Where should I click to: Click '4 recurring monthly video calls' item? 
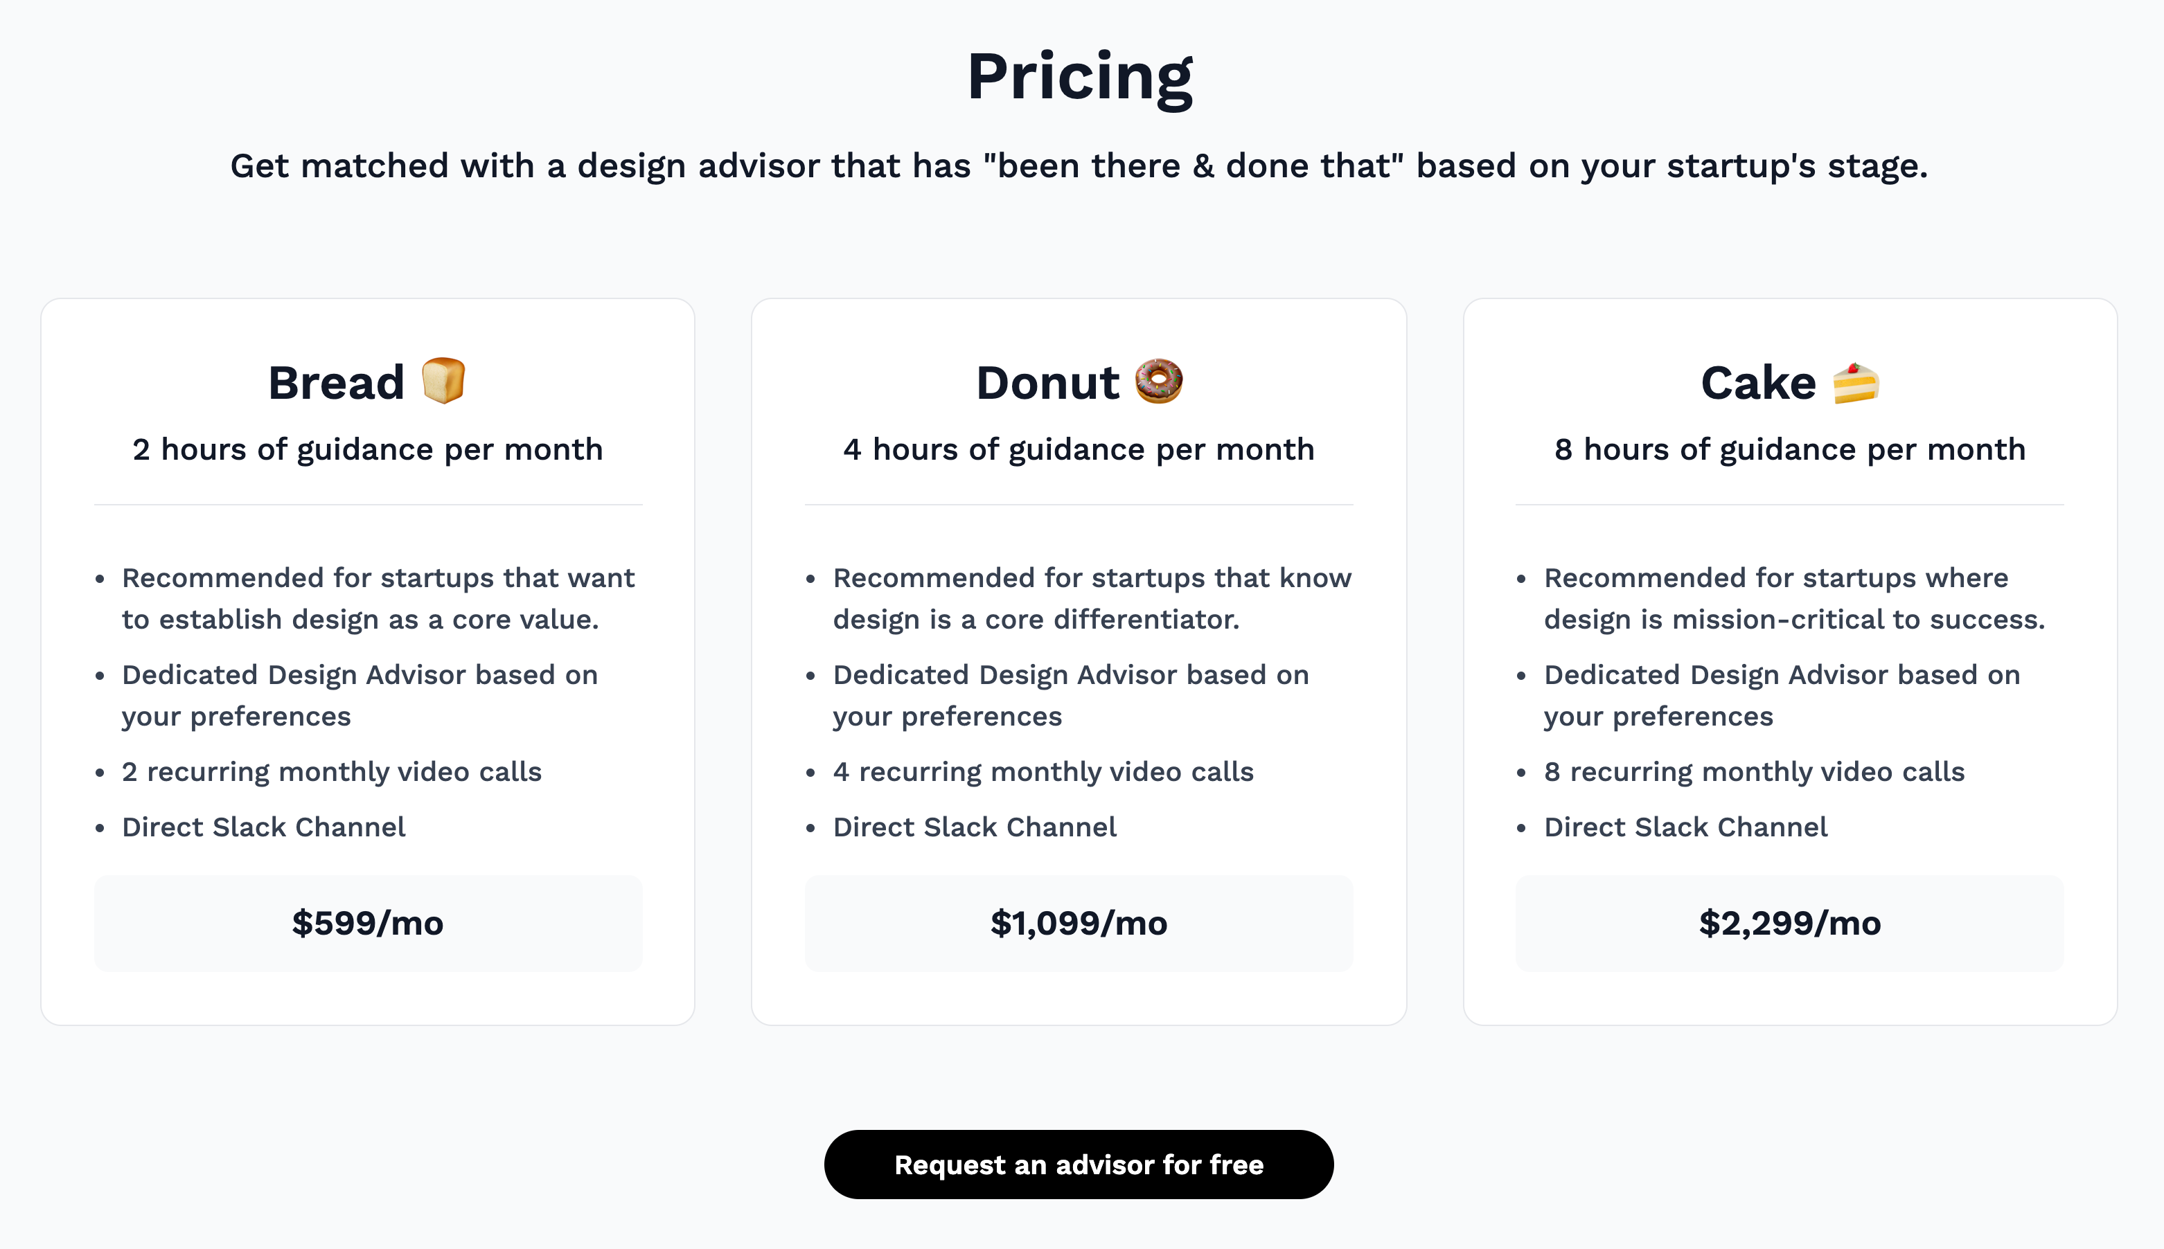[1043, 772]
